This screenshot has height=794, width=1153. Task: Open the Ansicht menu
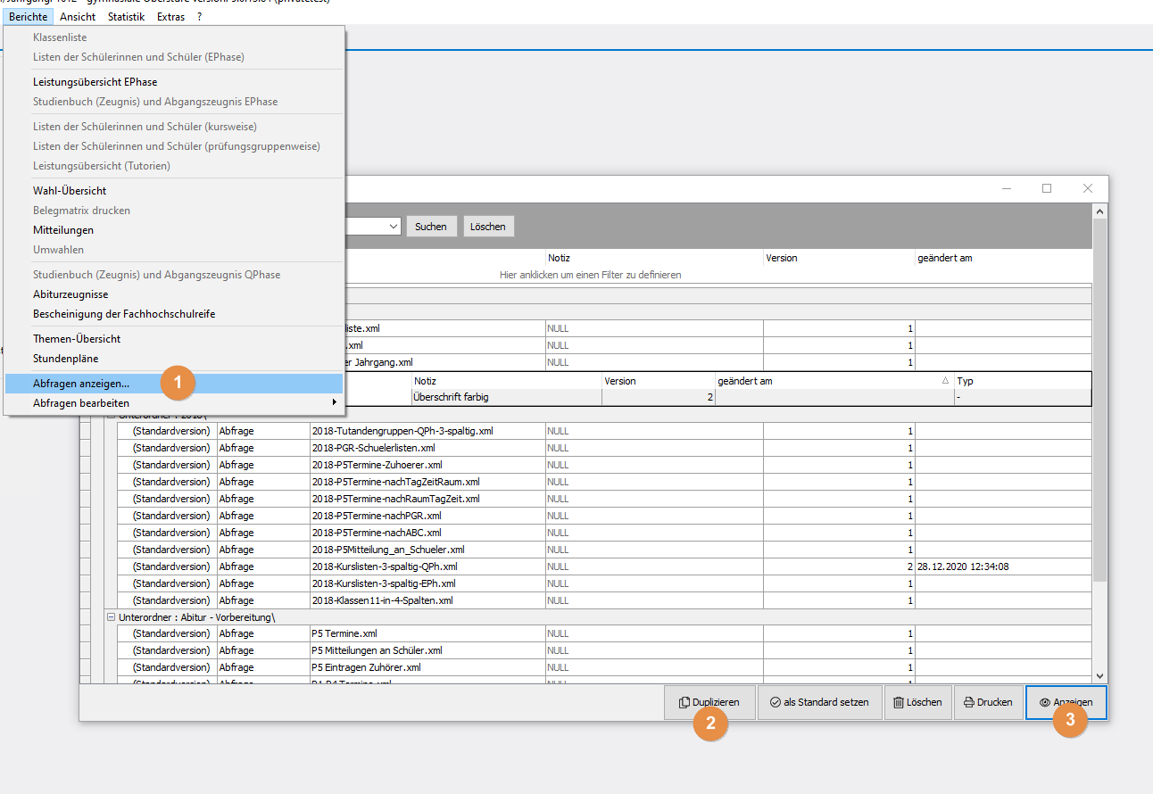coord(78,17)
